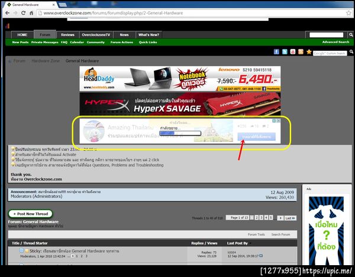The width and height of the screenshot is (355, 277).
Task: Open Private Messages link
Action: tap(44, 42)
